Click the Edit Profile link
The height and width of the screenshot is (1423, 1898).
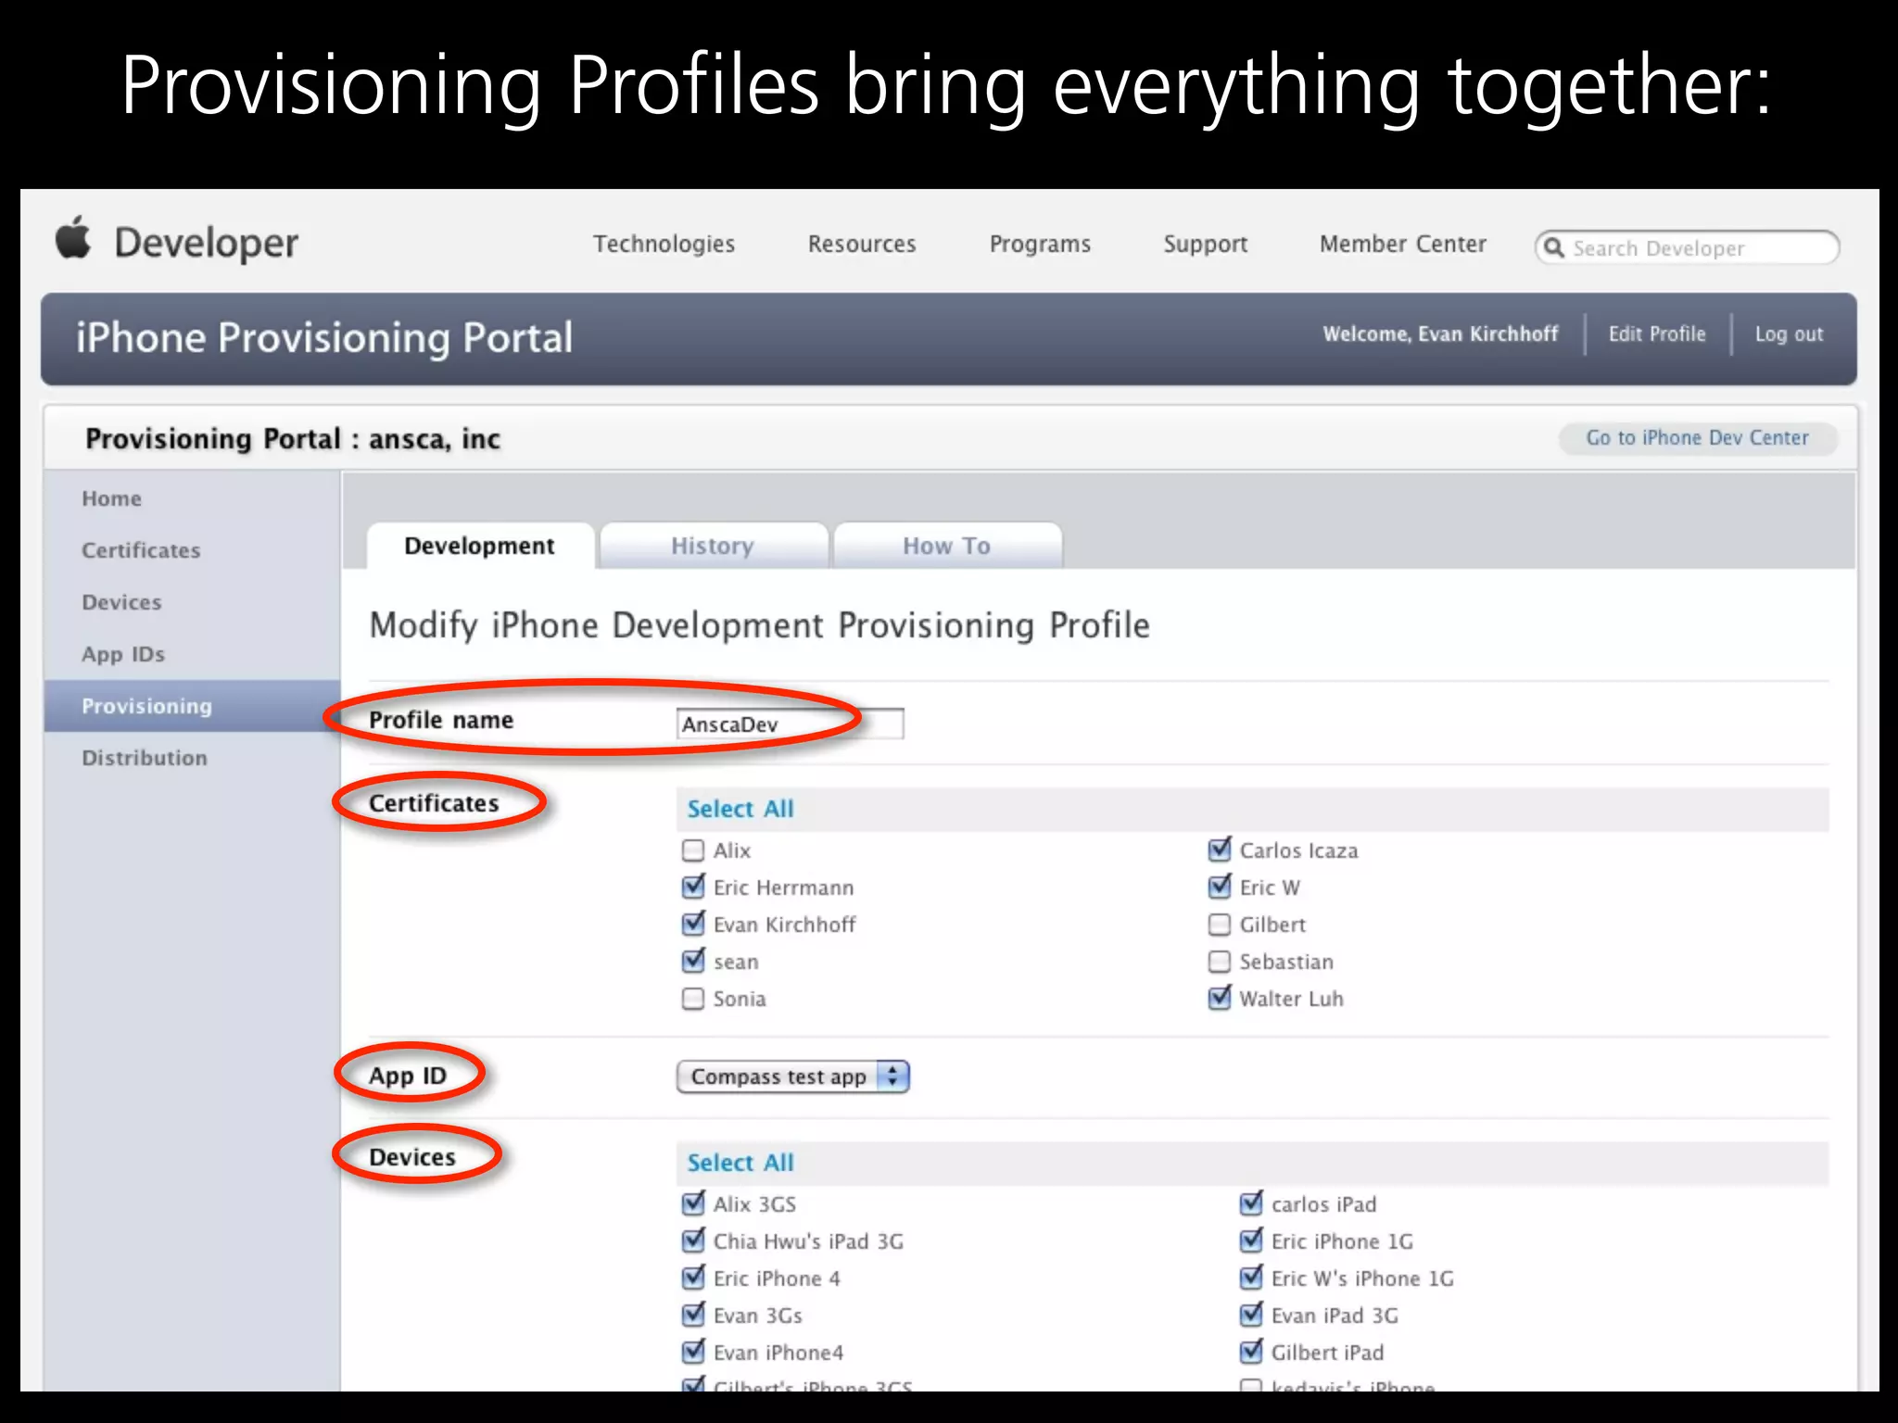[x=1656, y=334]
